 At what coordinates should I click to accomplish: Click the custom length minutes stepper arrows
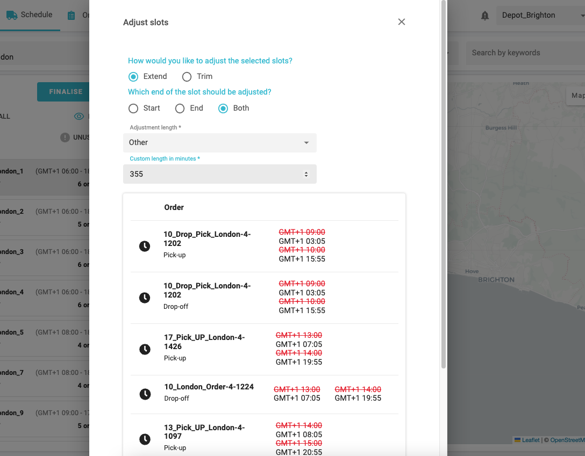(306, 174)
